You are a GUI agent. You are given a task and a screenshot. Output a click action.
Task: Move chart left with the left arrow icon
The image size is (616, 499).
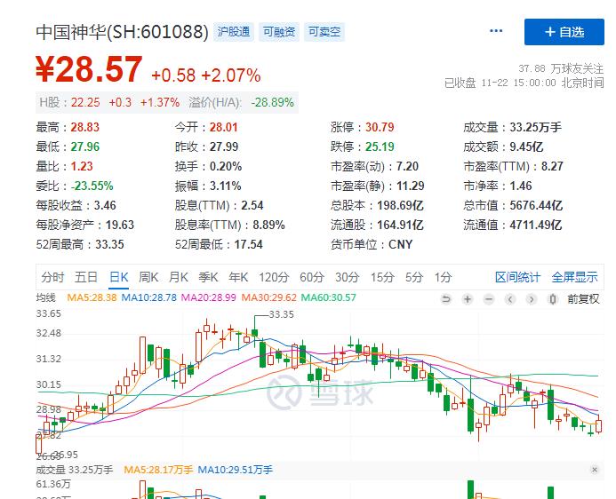tap(510, 300)
